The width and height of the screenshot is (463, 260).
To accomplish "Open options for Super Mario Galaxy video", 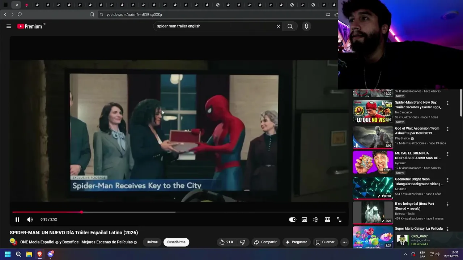I will pos(447,229).
